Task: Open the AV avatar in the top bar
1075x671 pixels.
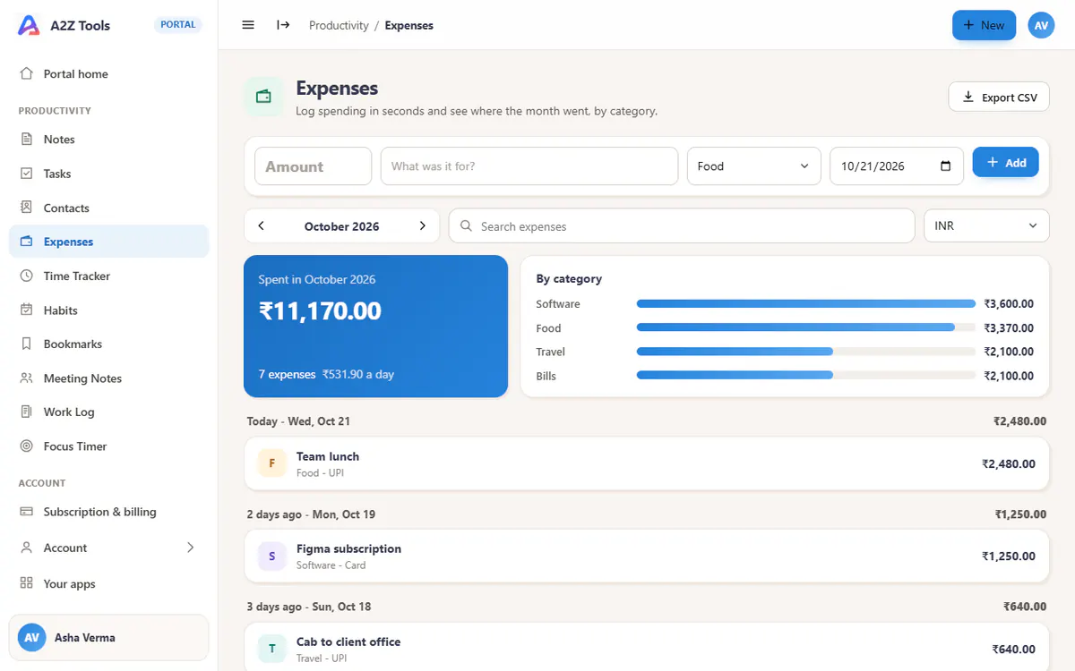Action: tap(1041, 25)
